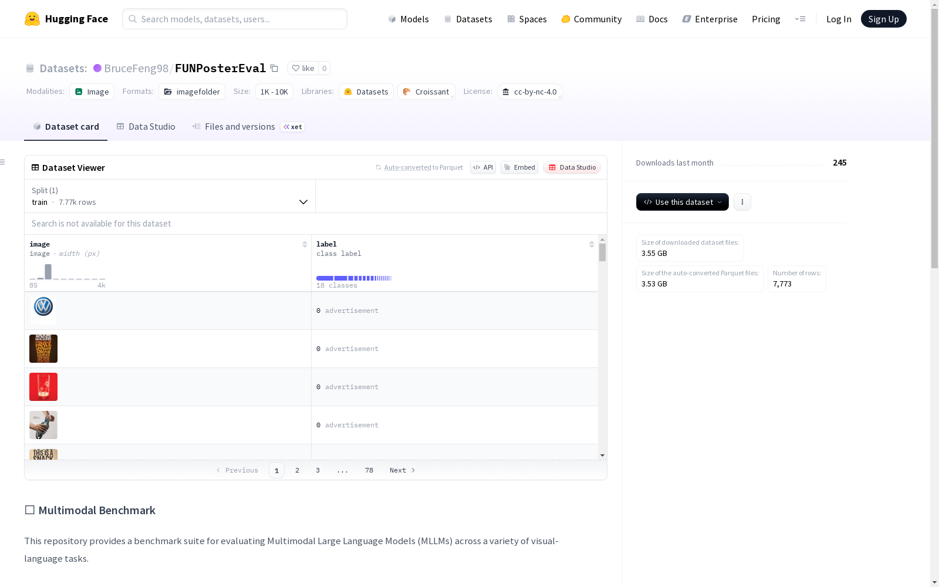The width and height of the screenshot is (939, 587).
Task: Click the like heart button
Action: pyautogui.click(x=303, y=68)
